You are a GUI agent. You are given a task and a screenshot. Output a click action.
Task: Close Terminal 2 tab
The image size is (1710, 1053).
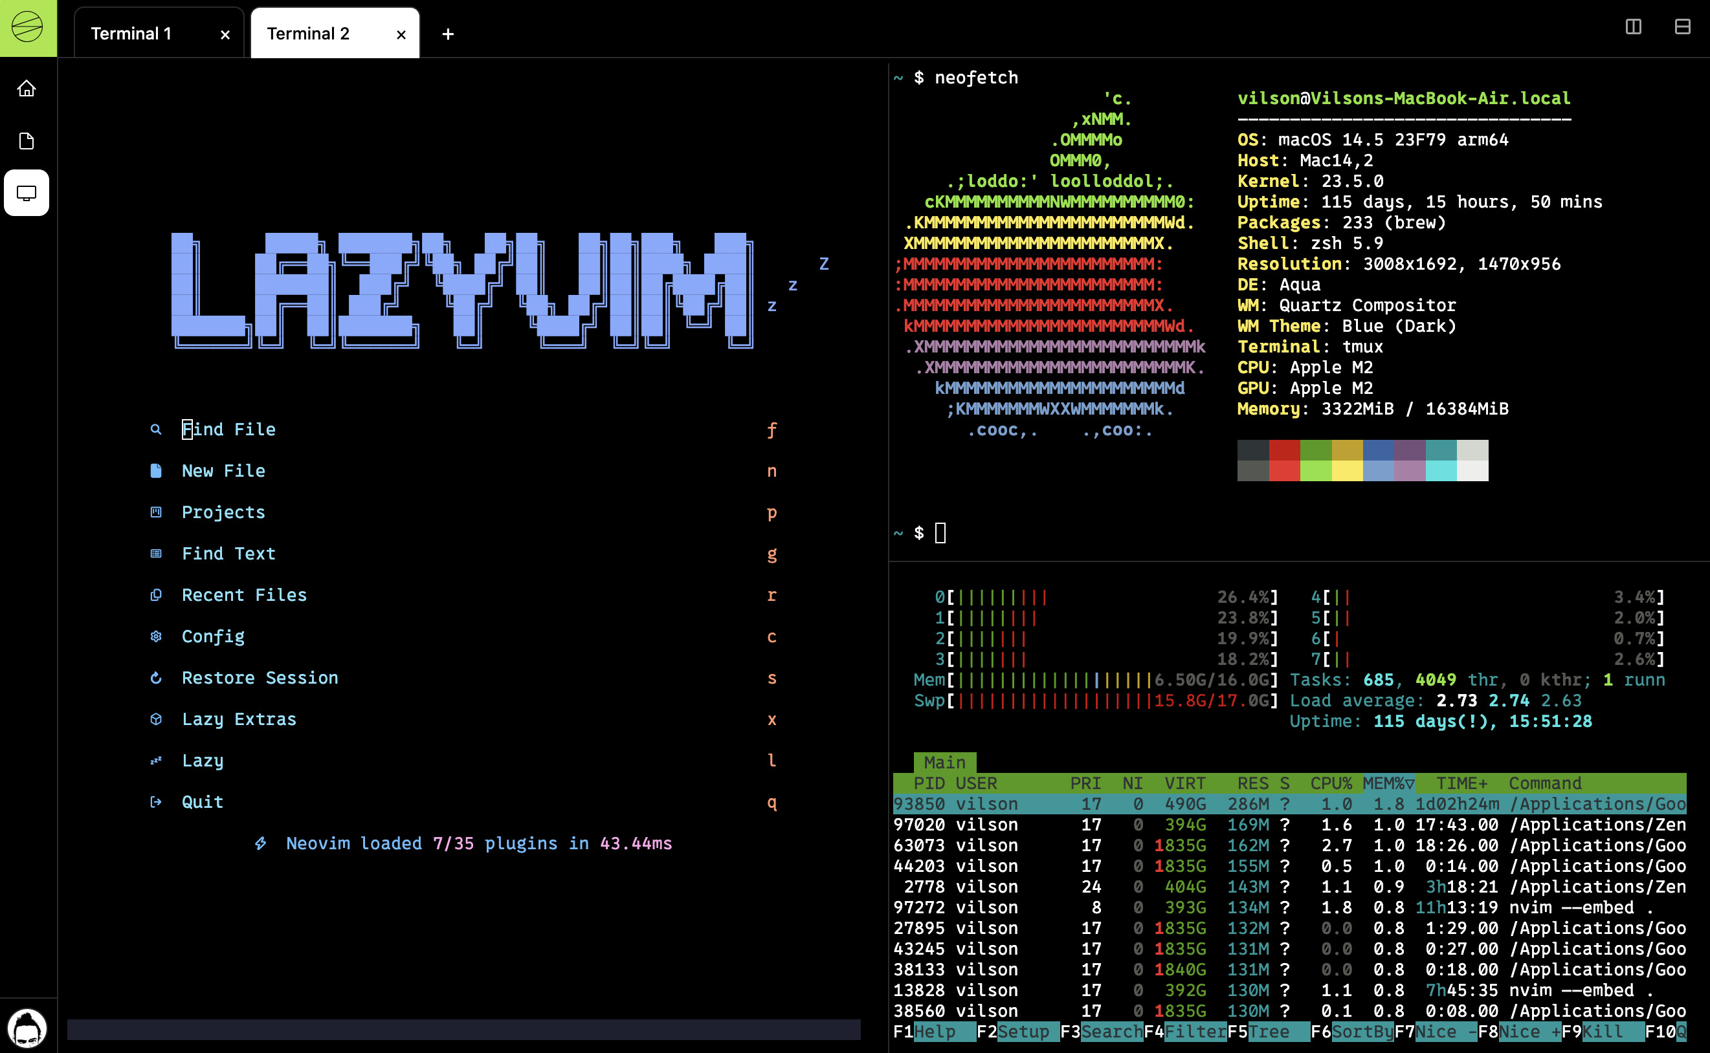pyautogui.click(x=401, y=35)
